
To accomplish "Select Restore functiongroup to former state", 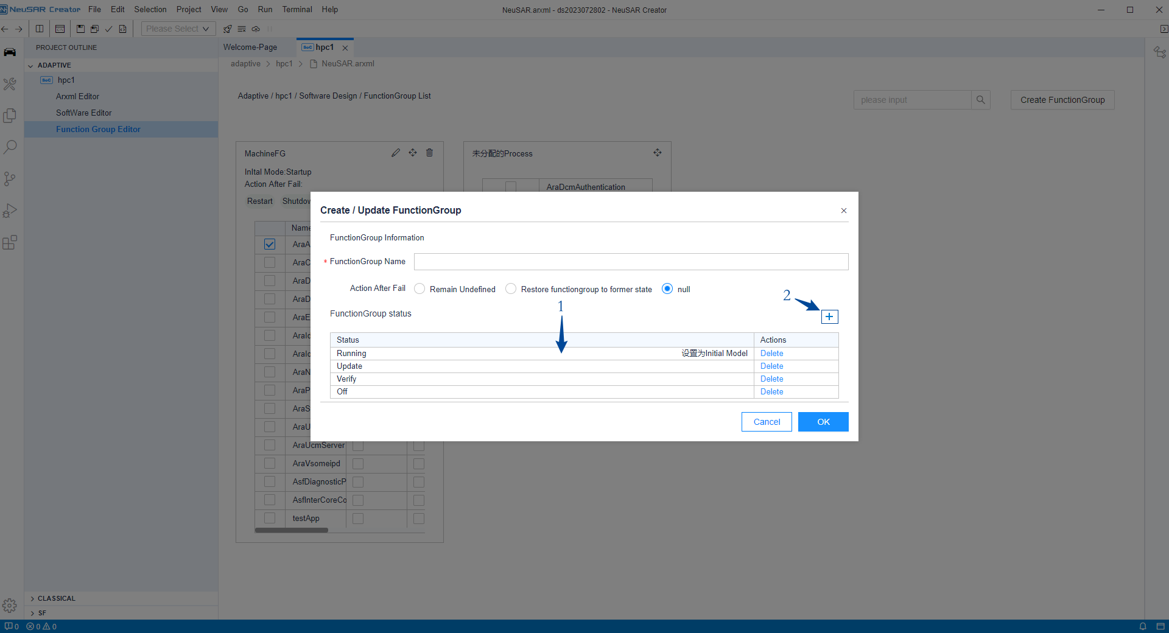I will [x=511, y=289].
